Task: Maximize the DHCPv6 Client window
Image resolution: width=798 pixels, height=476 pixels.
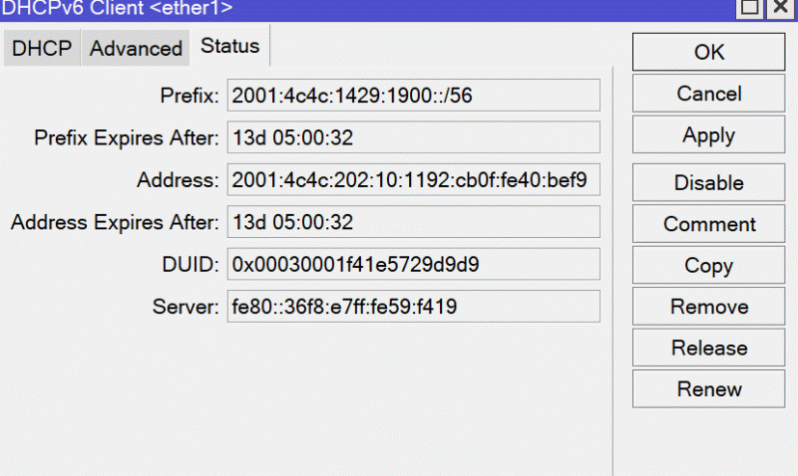Action: click(749, 8)
